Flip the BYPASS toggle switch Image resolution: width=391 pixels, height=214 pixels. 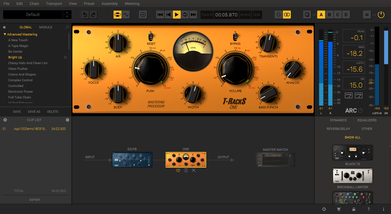(235, 36)
